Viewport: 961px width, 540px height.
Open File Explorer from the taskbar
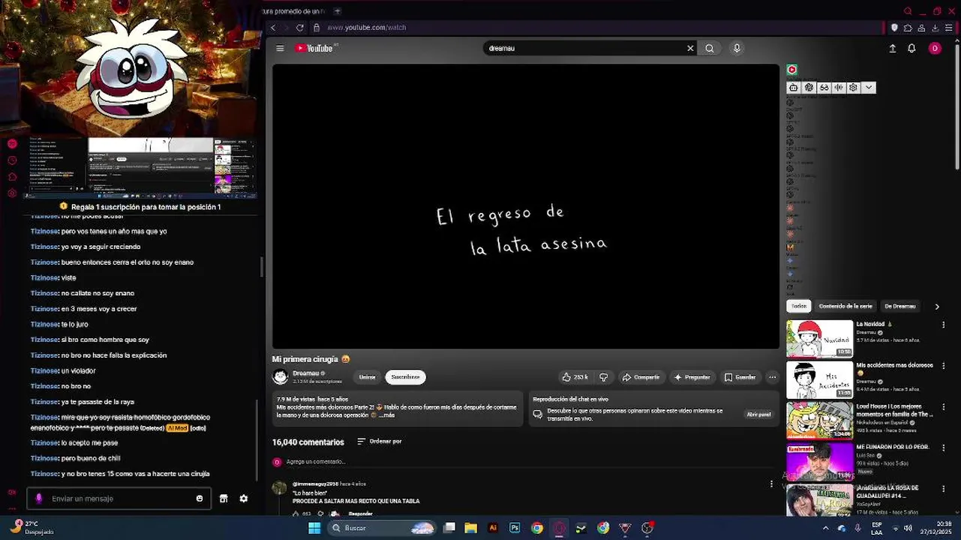pyautogui.click(x=471, y=528)
